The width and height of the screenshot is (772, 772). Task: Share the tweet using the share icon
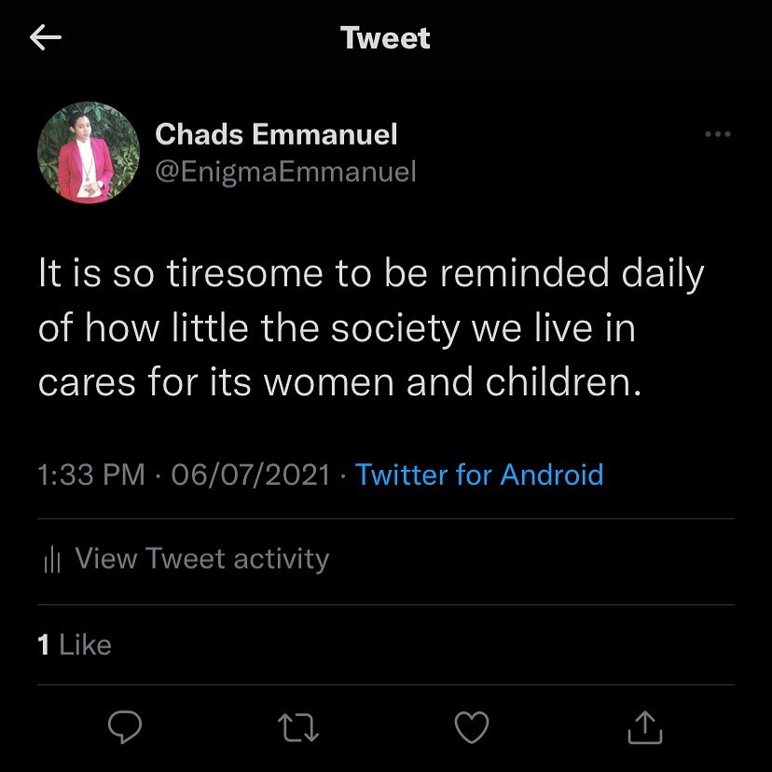click(x=644, y=727)
